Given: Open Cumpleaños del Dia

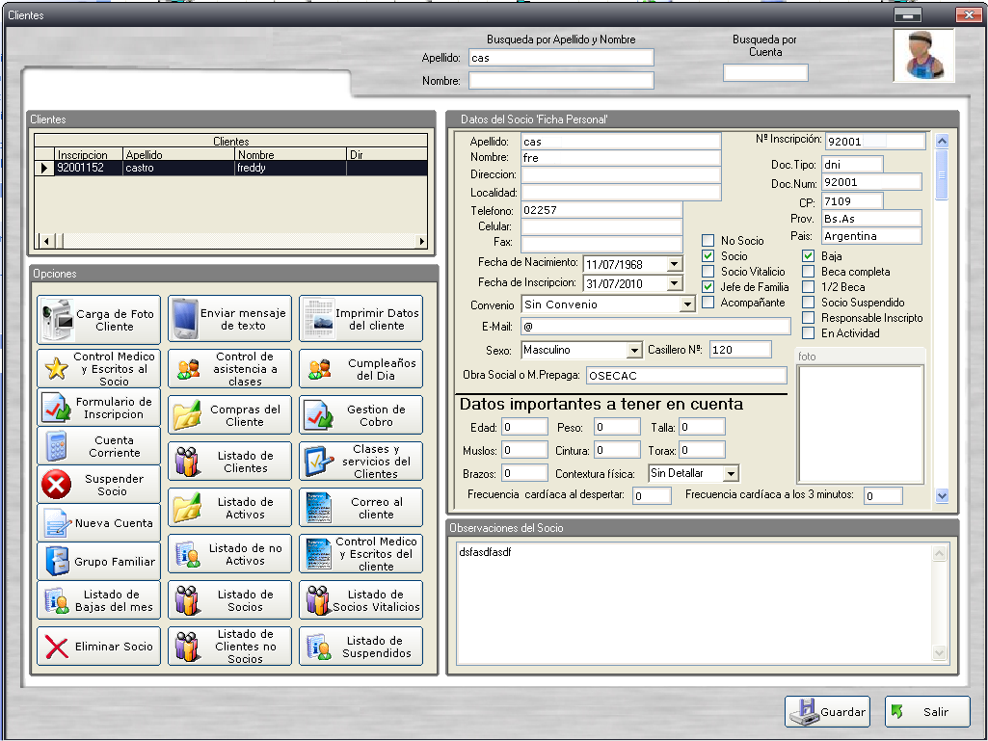Looking at the screenshot, I should (361, 369).
